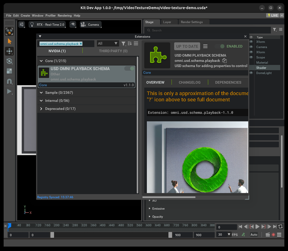Open the Profiler menu
The width and height of the screenshot is (288, 251).
tap(51, 16)
